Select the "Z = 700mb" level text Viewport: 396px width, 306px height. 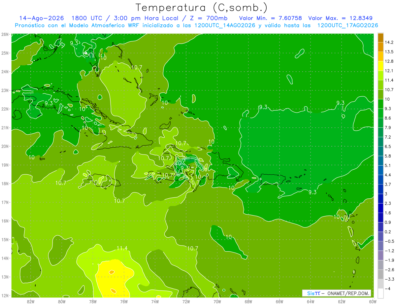pos(209,18)
